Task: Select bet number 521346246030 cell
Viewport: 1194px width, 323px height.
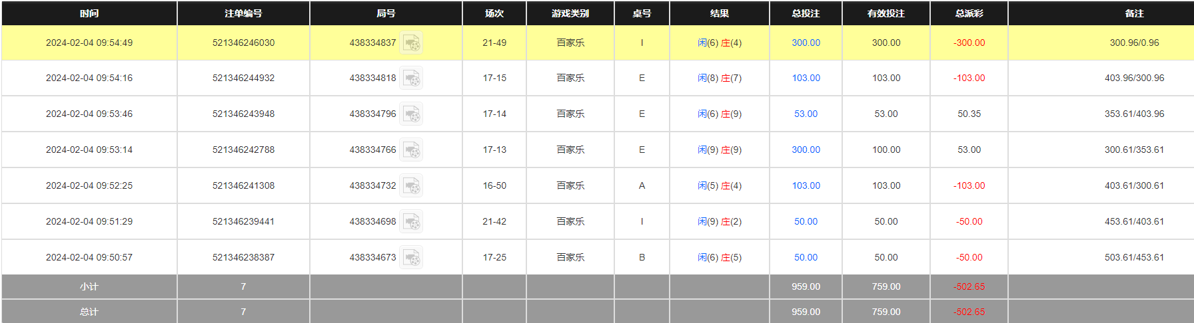Action: (x=243, y=43)
